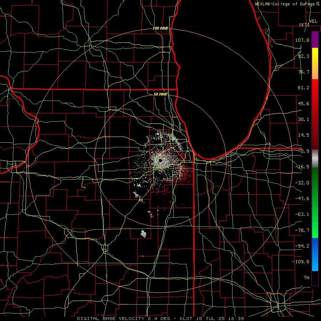The width and height of the screenshot is (321, 321).
Task: Click the KLOT radar station identifier
Action: (187, 319)
